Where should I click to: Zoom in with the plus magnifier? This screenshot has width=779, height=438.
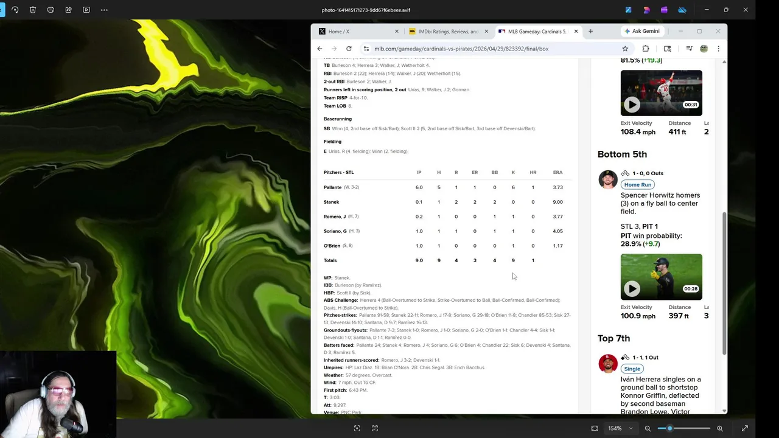(x=720, y=428)
